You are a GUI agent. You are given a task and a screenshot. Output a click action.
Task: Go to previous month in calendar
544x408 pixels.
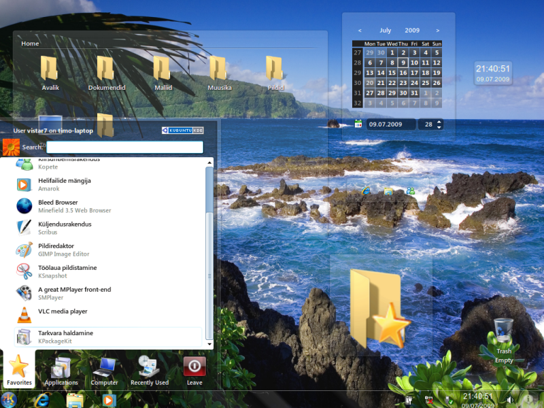[360, 31]
